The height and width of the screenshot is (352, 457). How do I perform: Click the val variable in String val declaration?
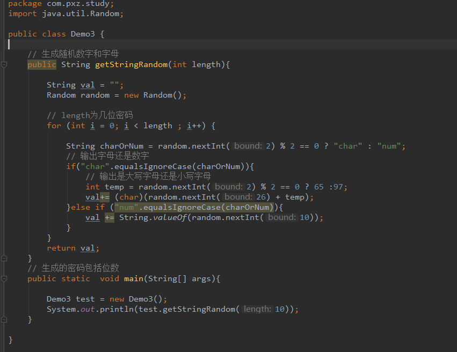pos(88,85)
